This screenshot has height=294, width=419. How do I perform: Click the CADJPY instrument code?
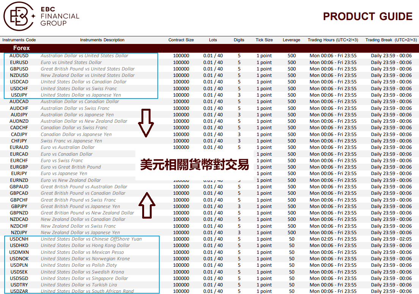[19, 134]
